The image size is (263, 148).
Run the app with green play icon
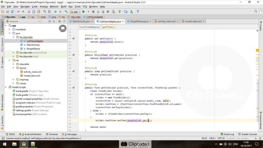84,12
